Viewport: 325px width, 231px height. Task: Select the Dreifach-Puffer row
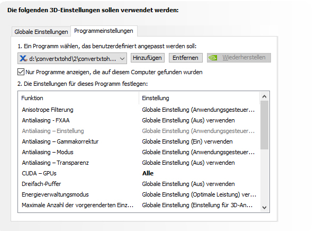point(139,184)
